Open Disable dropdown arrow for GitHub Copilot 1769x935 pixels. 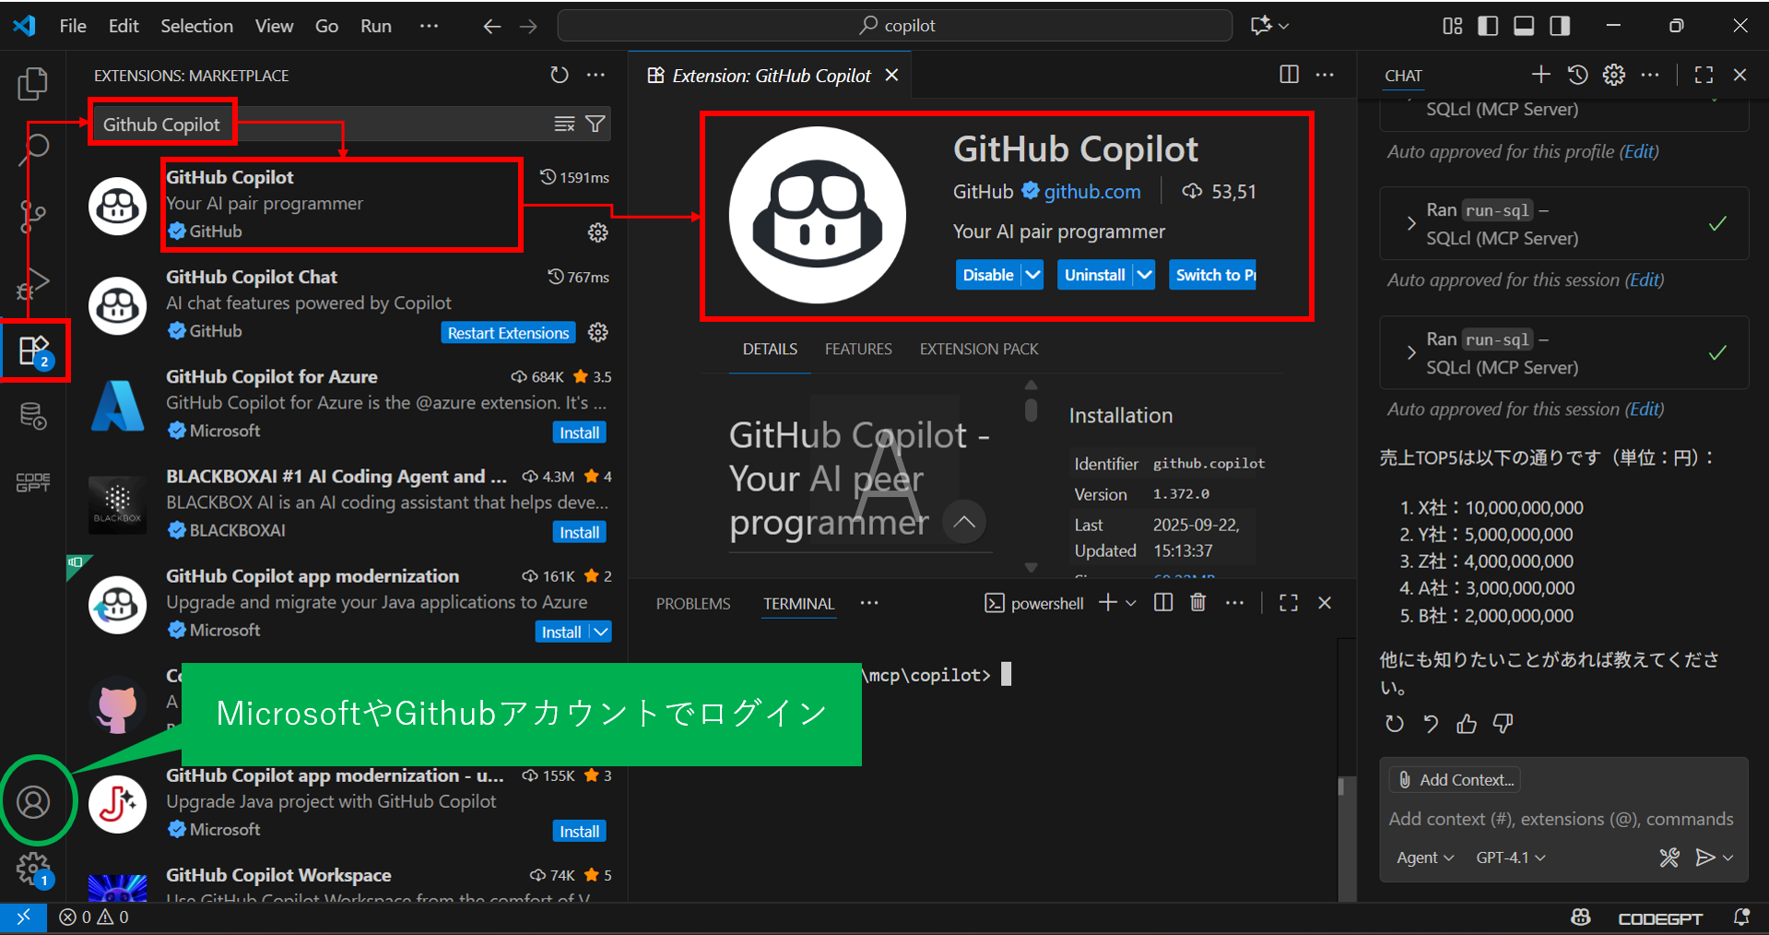click(1032, 275)
